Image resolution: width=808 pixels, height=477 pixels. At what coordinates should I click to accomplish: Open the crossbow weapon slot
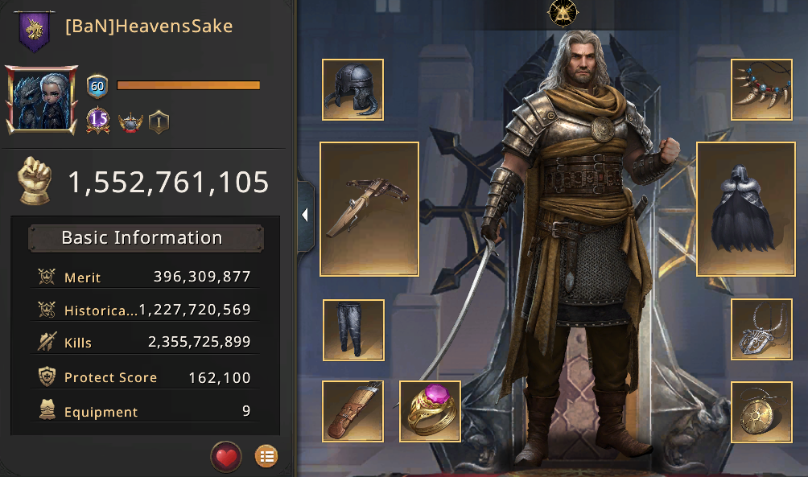coord(369,209)
